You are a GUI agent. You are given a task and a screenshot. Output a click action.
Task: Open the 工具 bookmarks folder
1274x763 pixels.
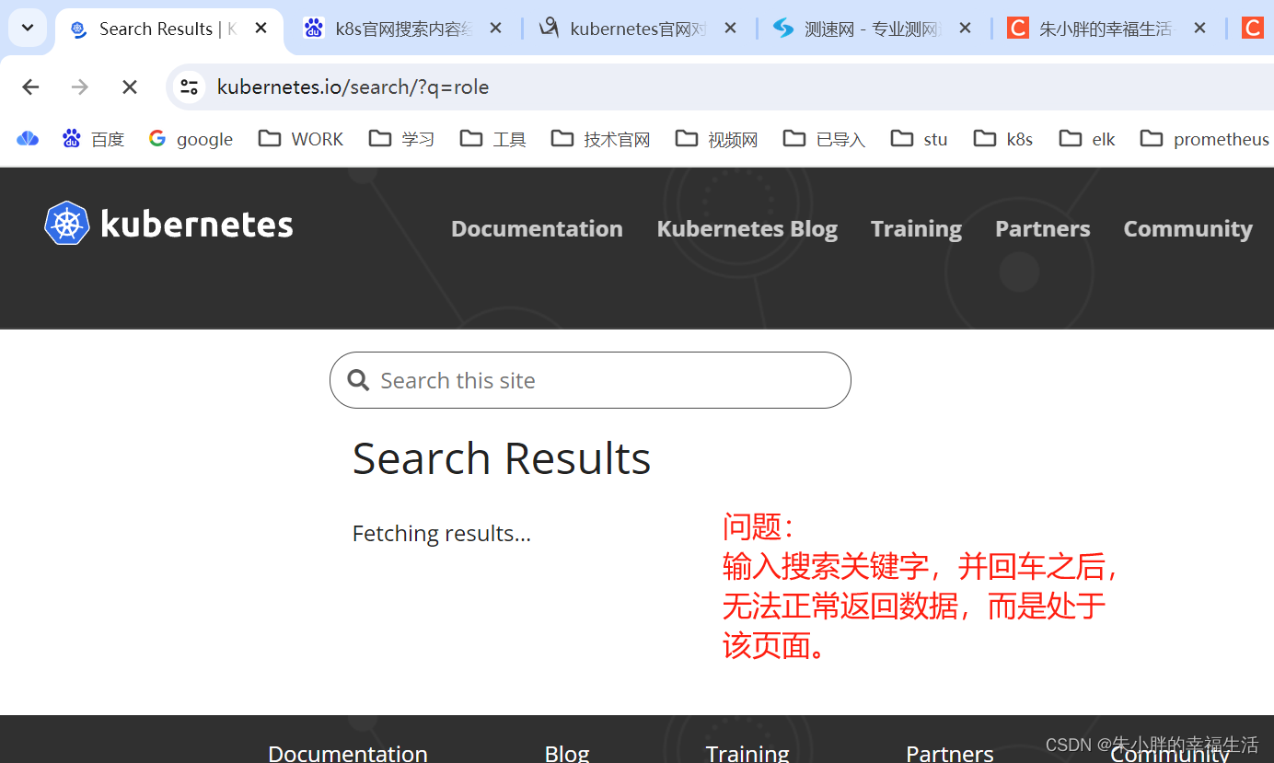point(492,139)
